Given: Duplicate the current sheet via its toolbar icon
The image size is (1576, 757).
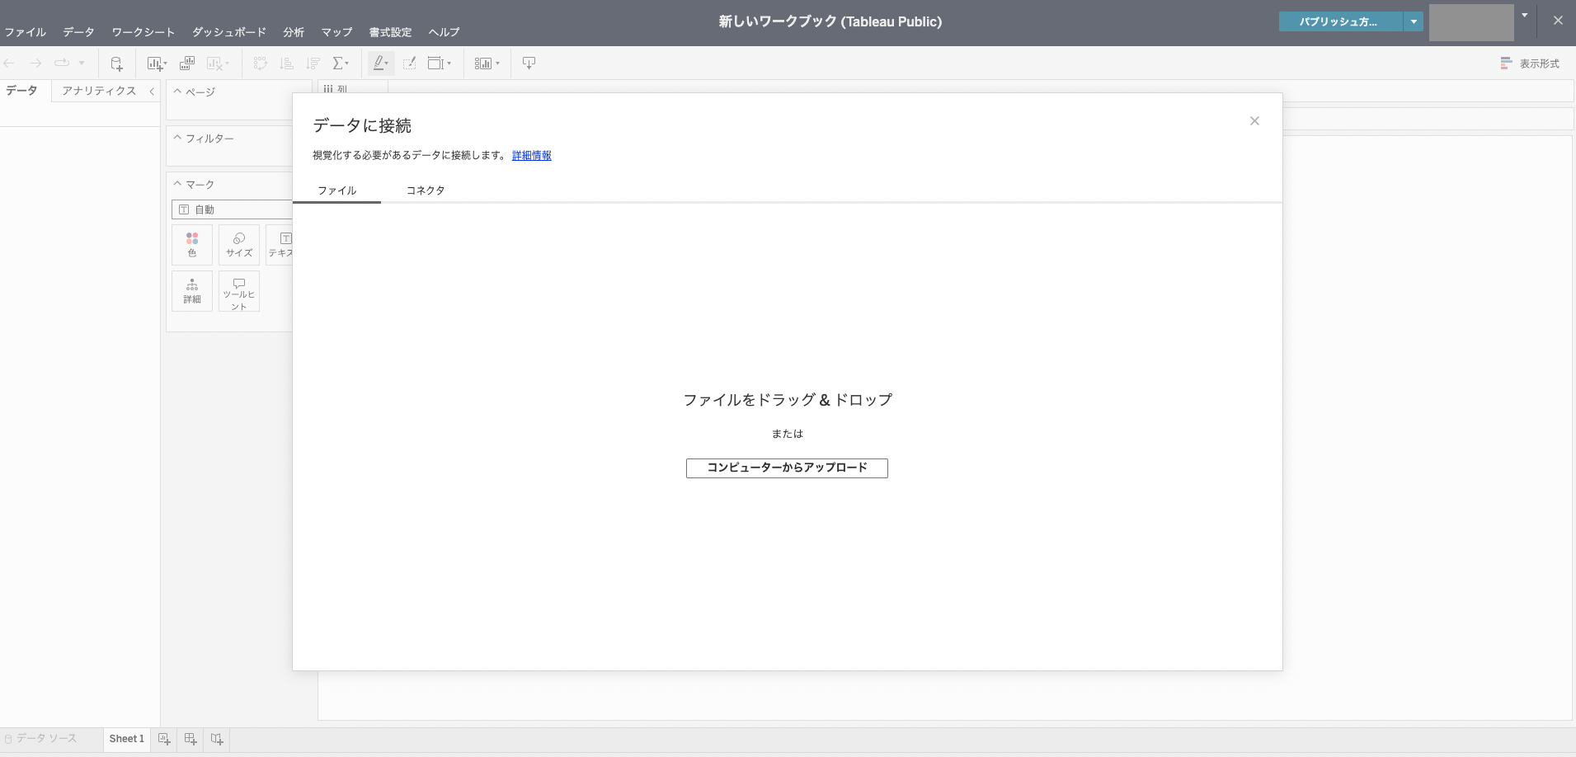Looking at the screenshot, I should coord(187,63).
